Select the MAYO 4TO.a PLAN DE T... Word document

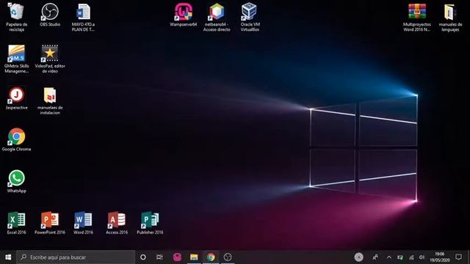[83, 17]
